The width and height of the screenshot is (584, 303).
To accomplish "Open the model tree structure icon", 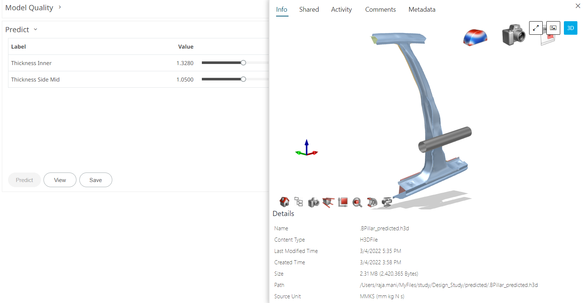I will pos(299,202).
